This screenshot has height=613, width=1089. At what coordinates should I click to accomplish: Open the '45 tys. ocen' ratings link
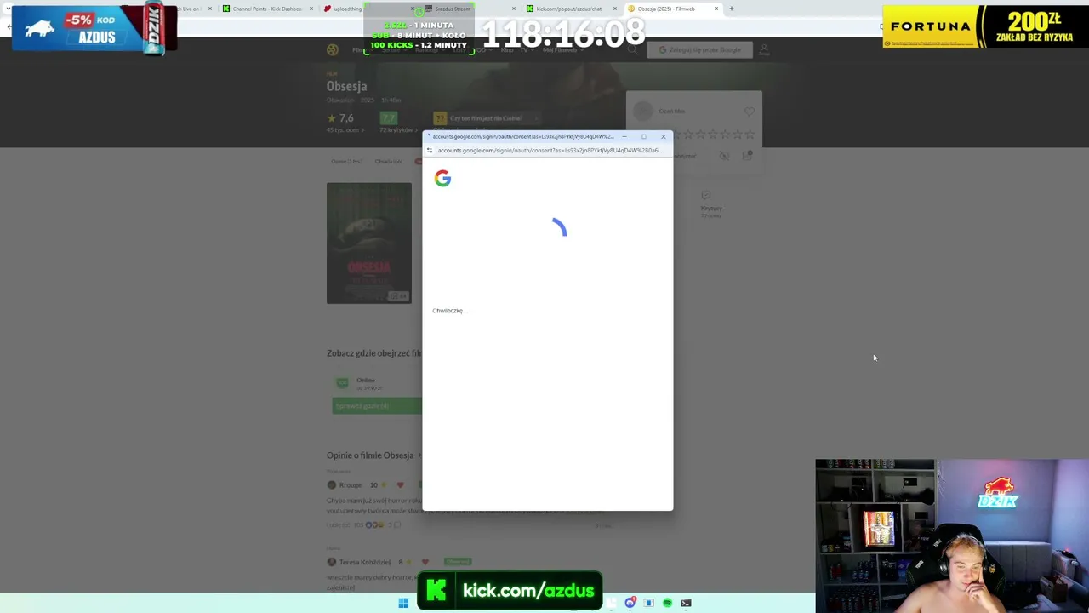pyautogui.click(x=345, y=130)
